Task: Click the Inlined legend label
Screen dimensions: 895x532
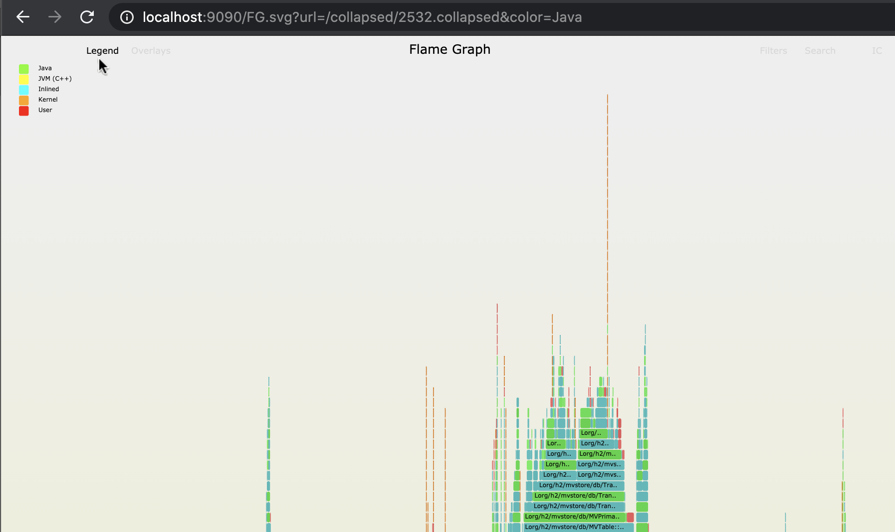Action: click(x=48, y=89)
